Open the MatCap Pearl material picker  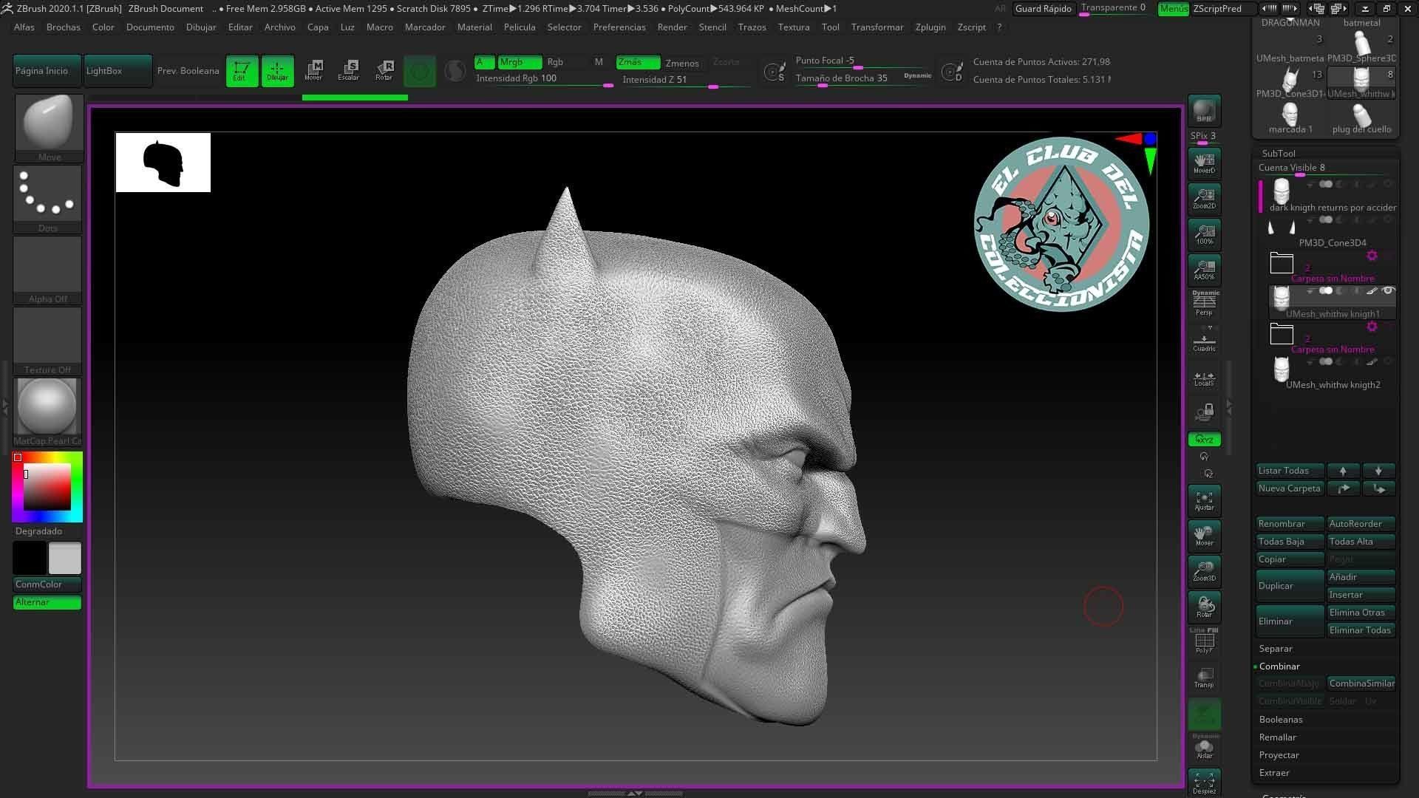click(48, 411)
